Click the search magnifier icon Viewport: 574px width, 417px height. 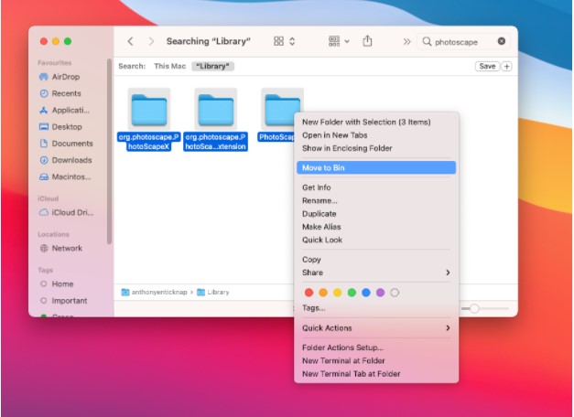(x=427, y=41)
